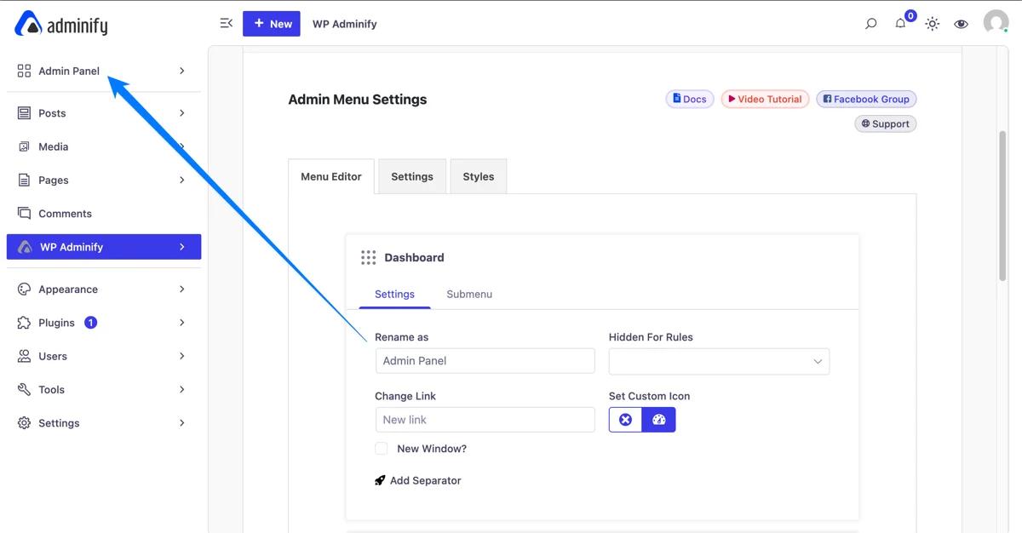Enable the New Window? checkbox

pos(382,449)
